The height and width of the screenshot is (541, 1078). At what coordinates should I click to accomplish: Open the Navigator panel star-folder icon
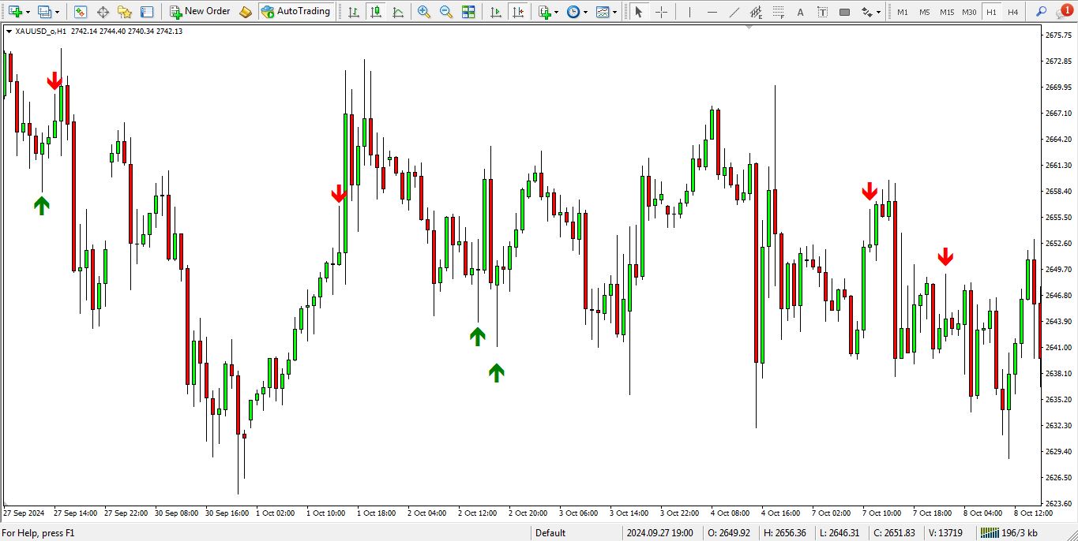pos(125,12)
